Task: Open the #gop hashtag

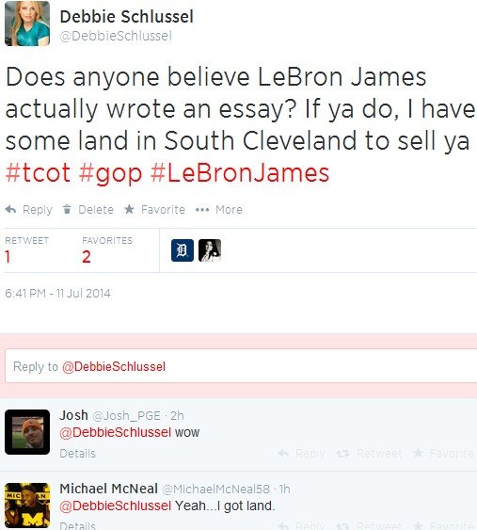Action: click(x=110, y=173)
